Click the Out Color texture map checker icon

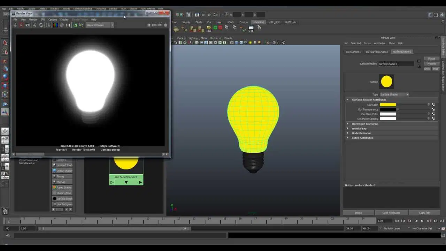pyautogui.click(x=433, y=105)
